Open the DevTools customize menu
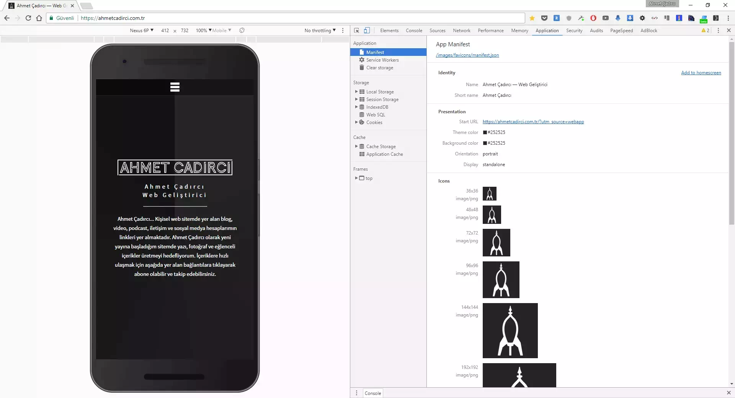735x398 pixels. point(718,30)
